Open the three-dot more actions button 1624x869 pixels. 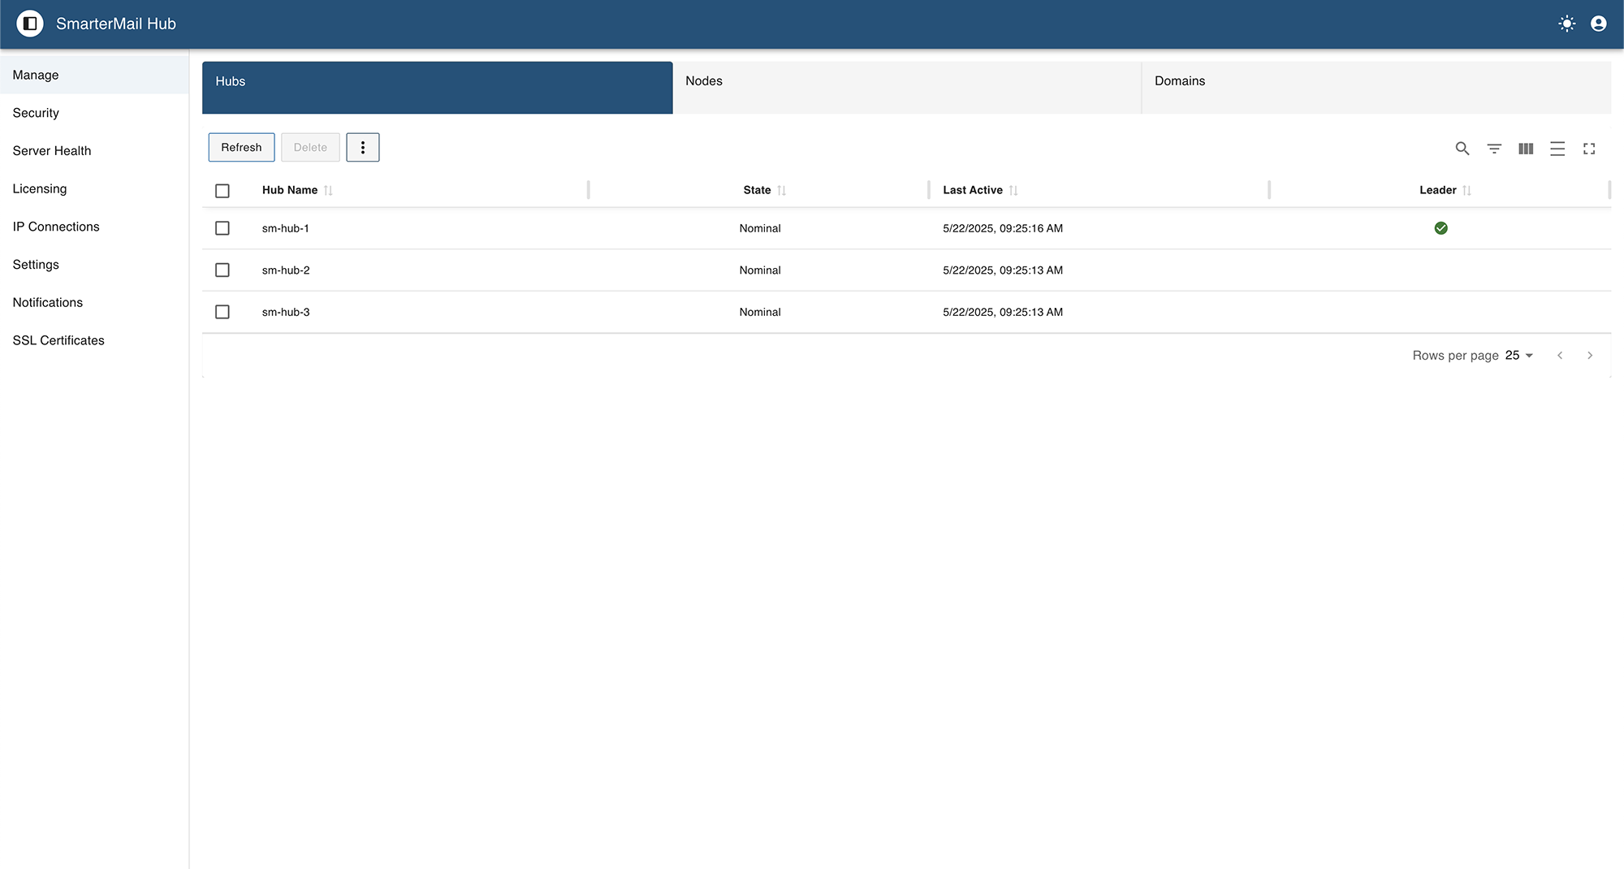[x=363, y=147]
